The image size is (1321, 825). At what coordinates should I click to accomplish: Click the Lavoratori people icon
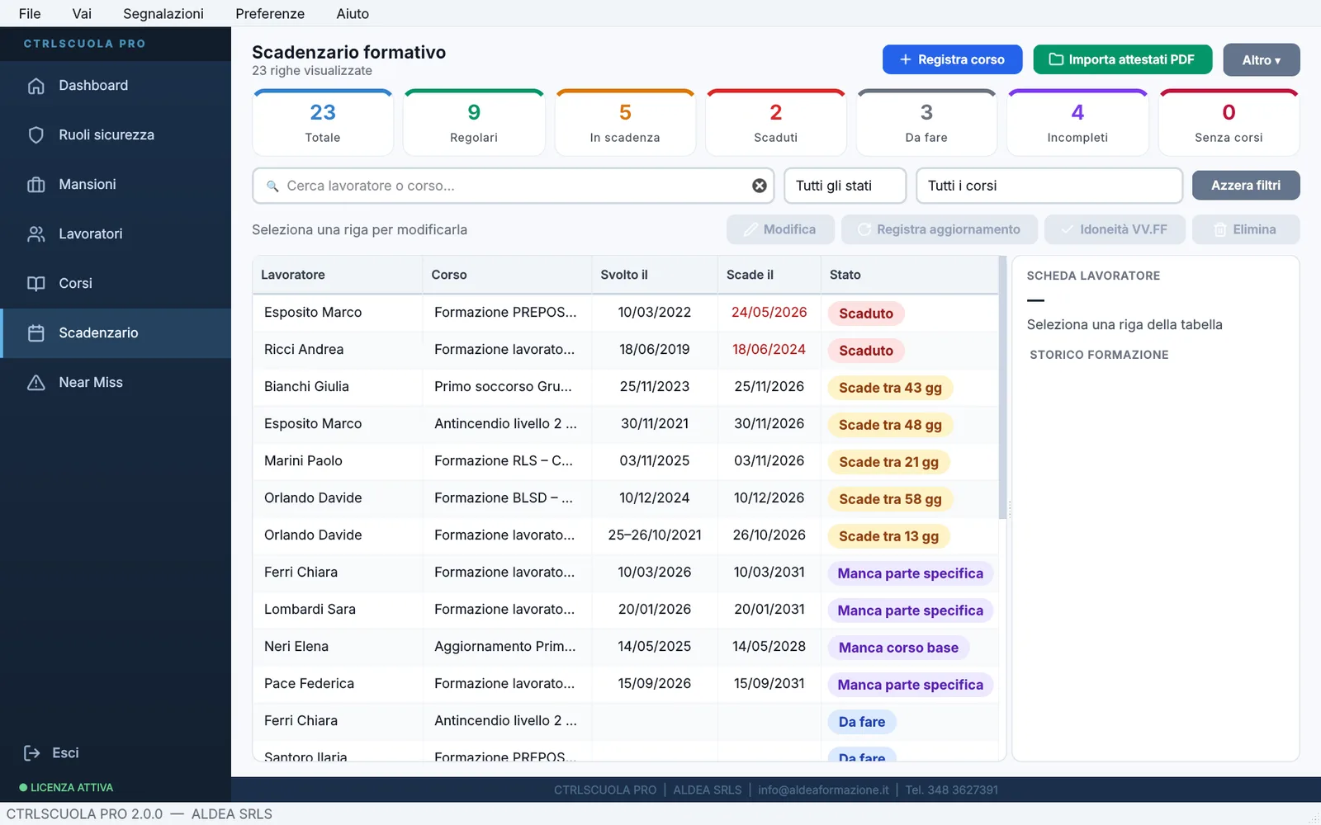36,234
